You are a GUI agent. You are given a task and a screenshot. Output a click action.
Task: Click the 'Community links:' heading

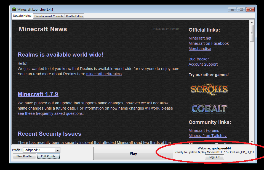tap(210, 122)
